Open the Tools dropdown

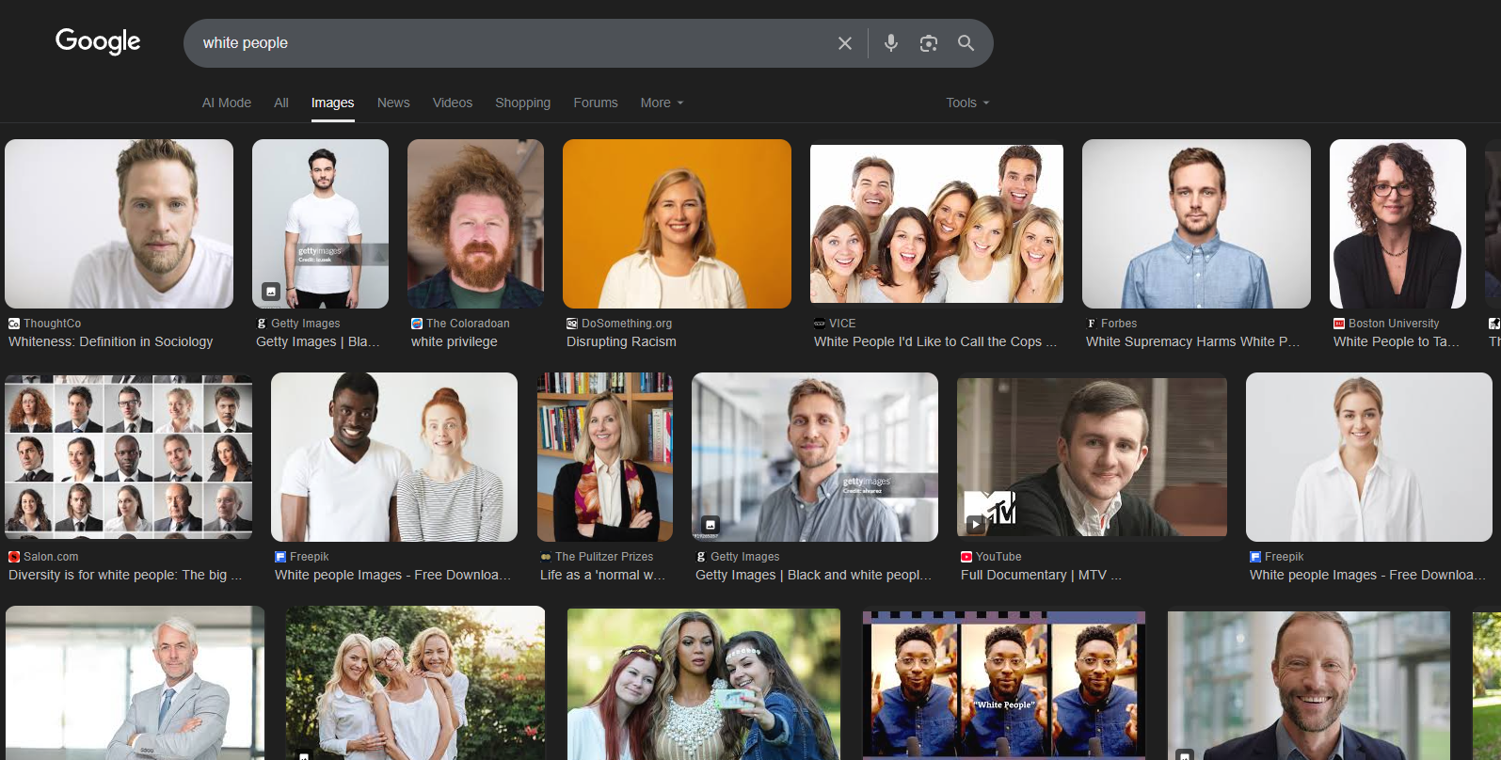966,103
